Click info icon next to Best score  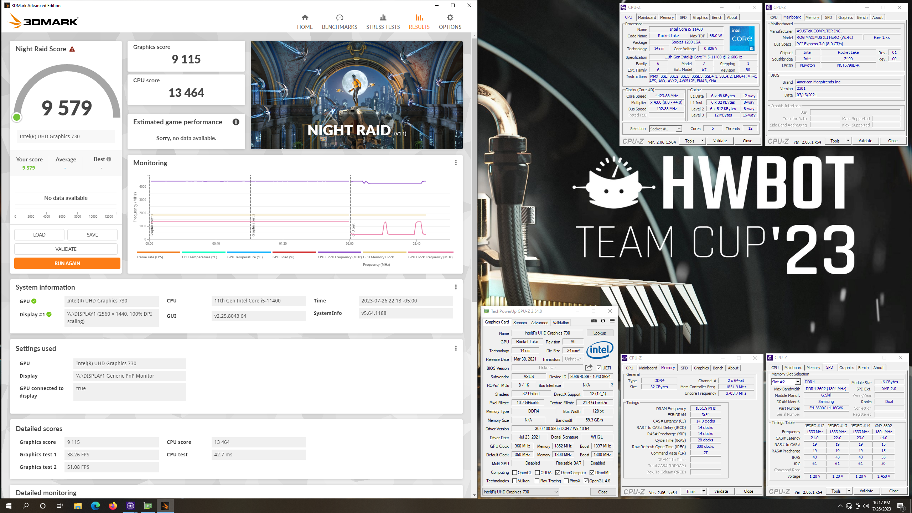[x=109, y=159]
